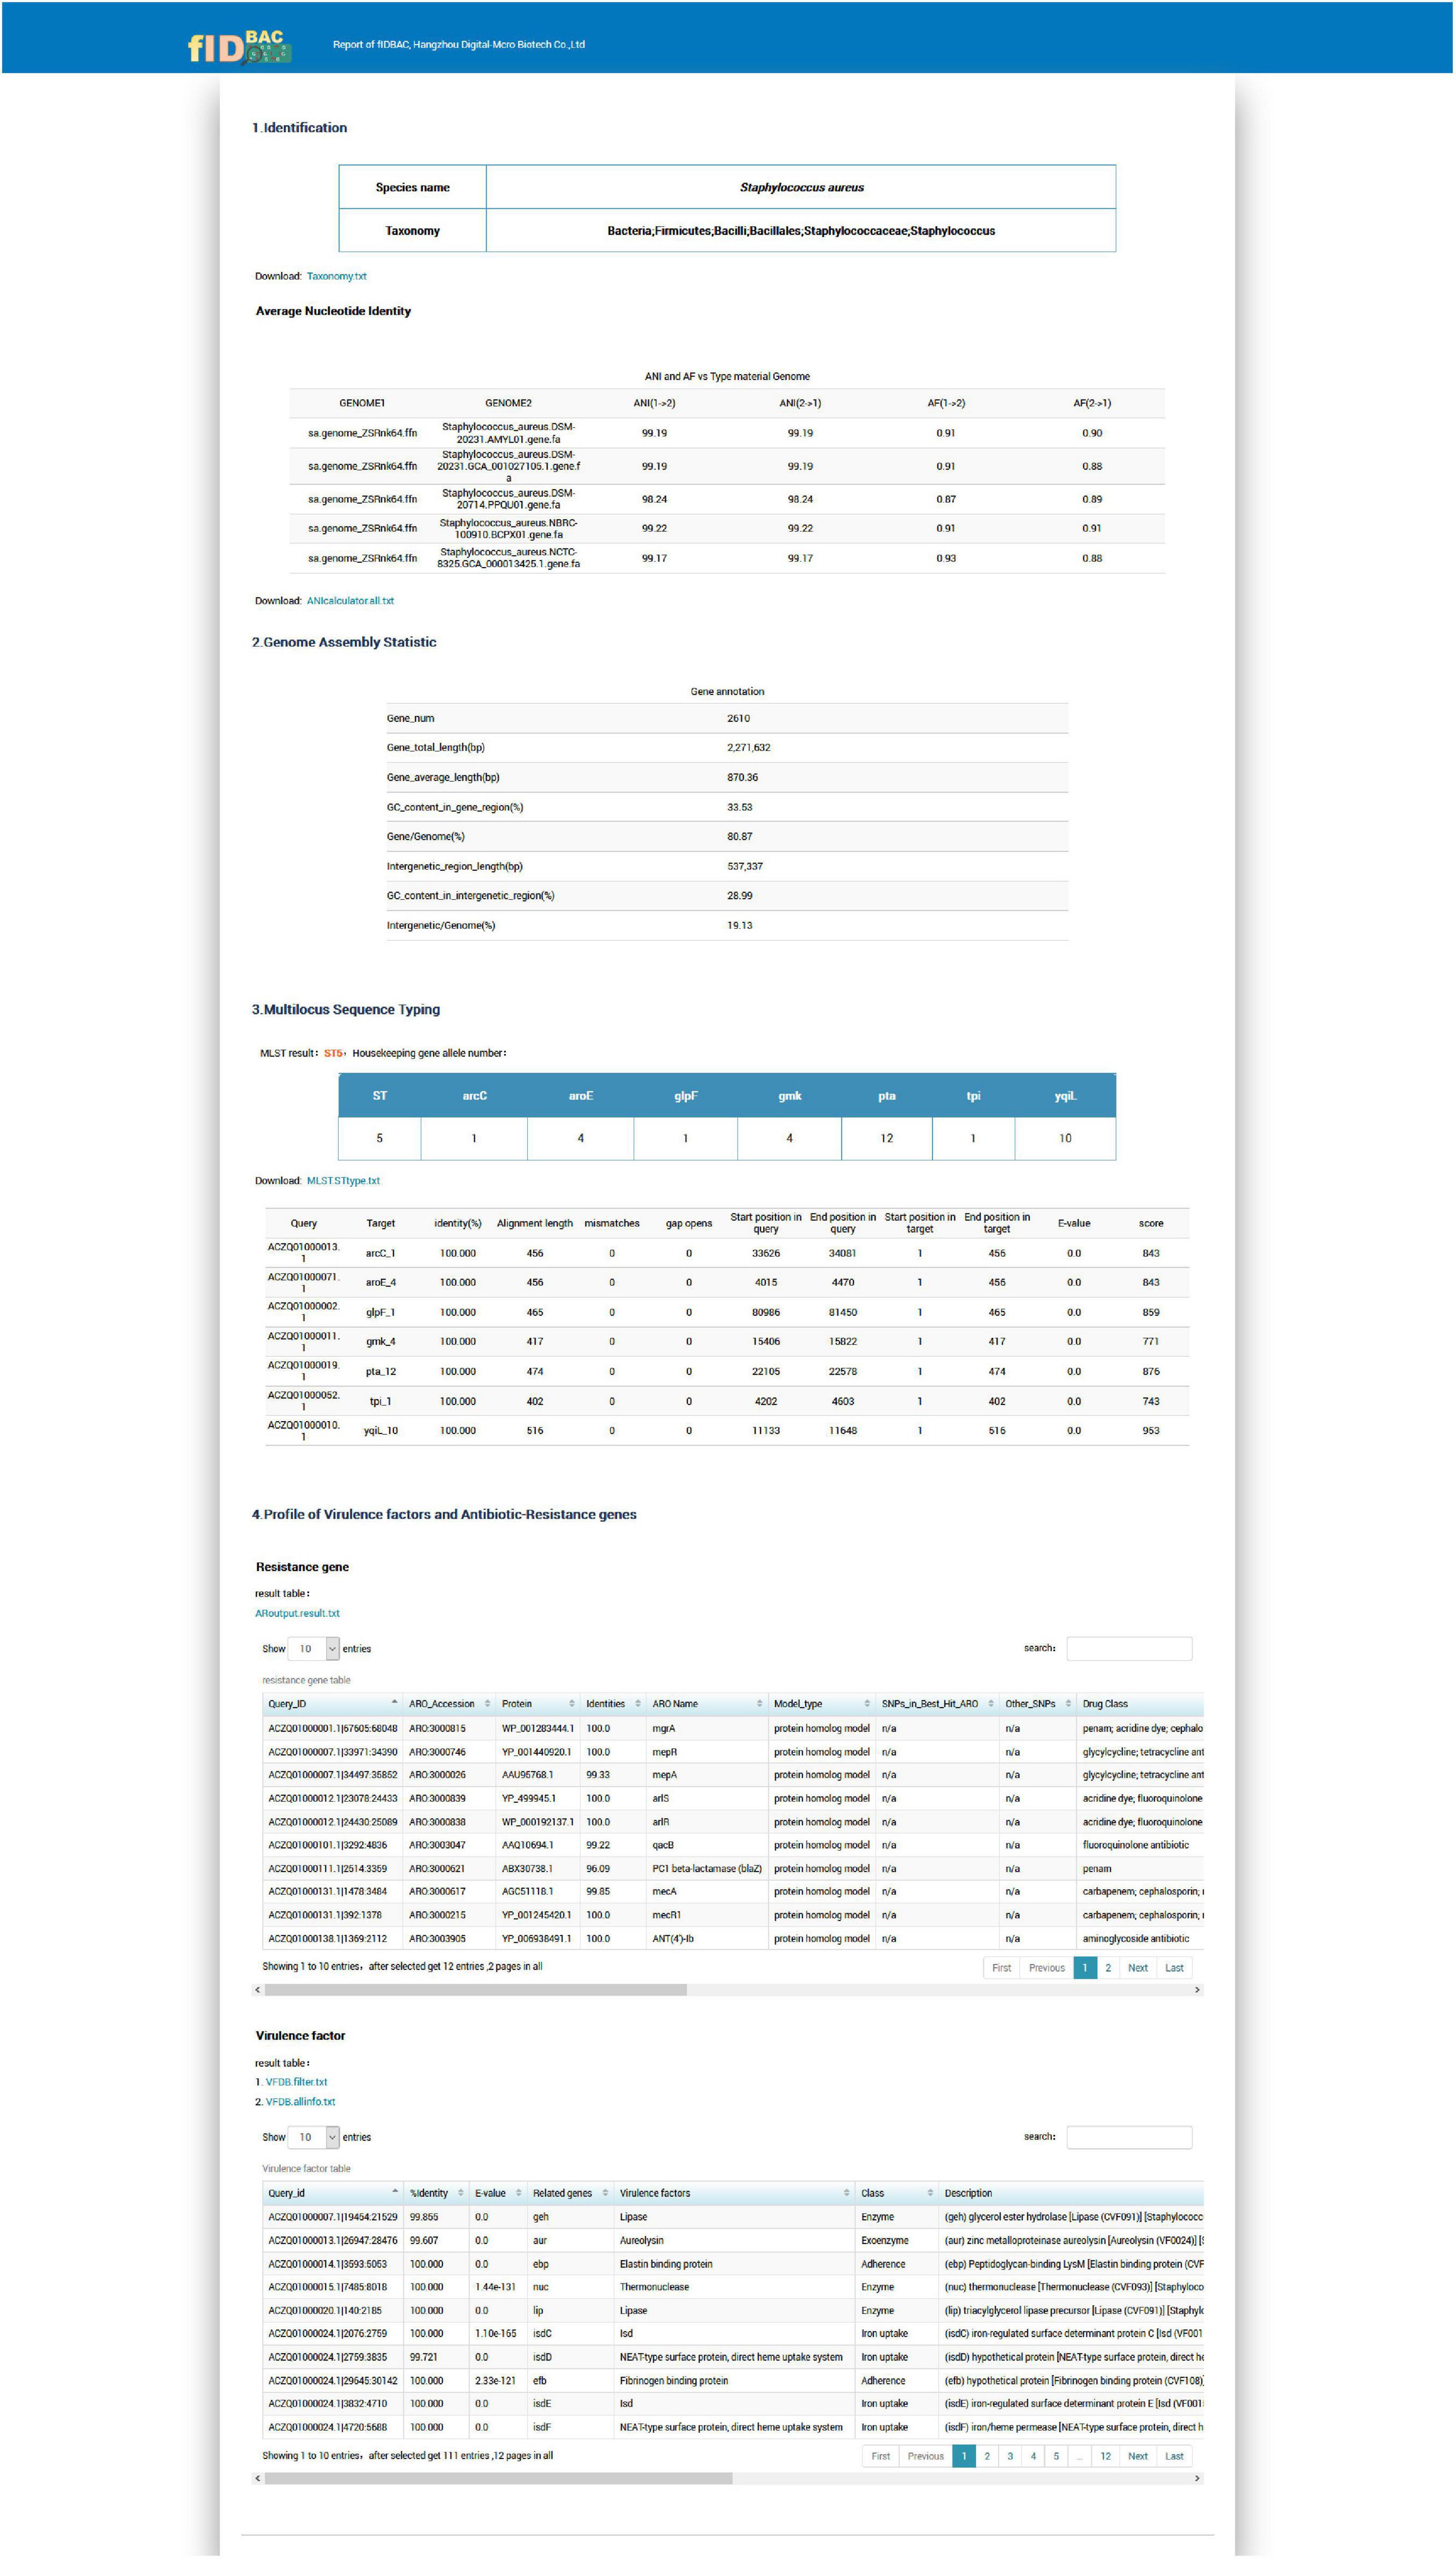1456x2559 pixels.
Task: Click Last in virulence table pagination
Action: click(1174, 2456)
